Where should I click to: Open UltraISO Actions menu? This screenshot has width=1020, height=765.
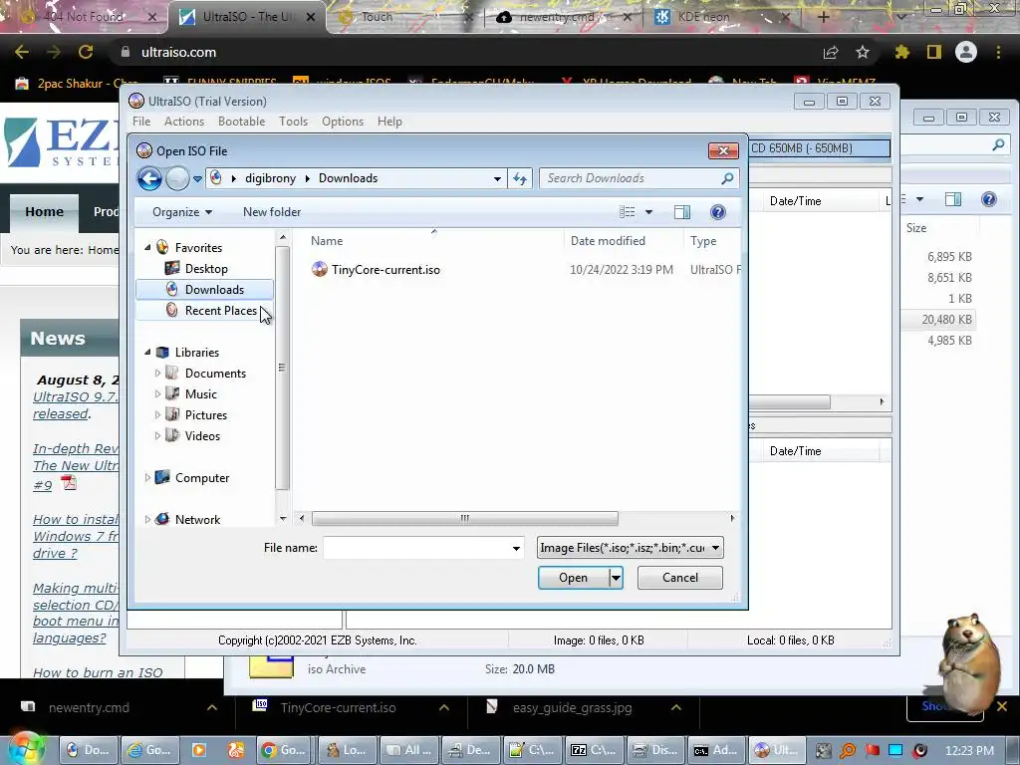pyautogui.click(x=184, y=122)
